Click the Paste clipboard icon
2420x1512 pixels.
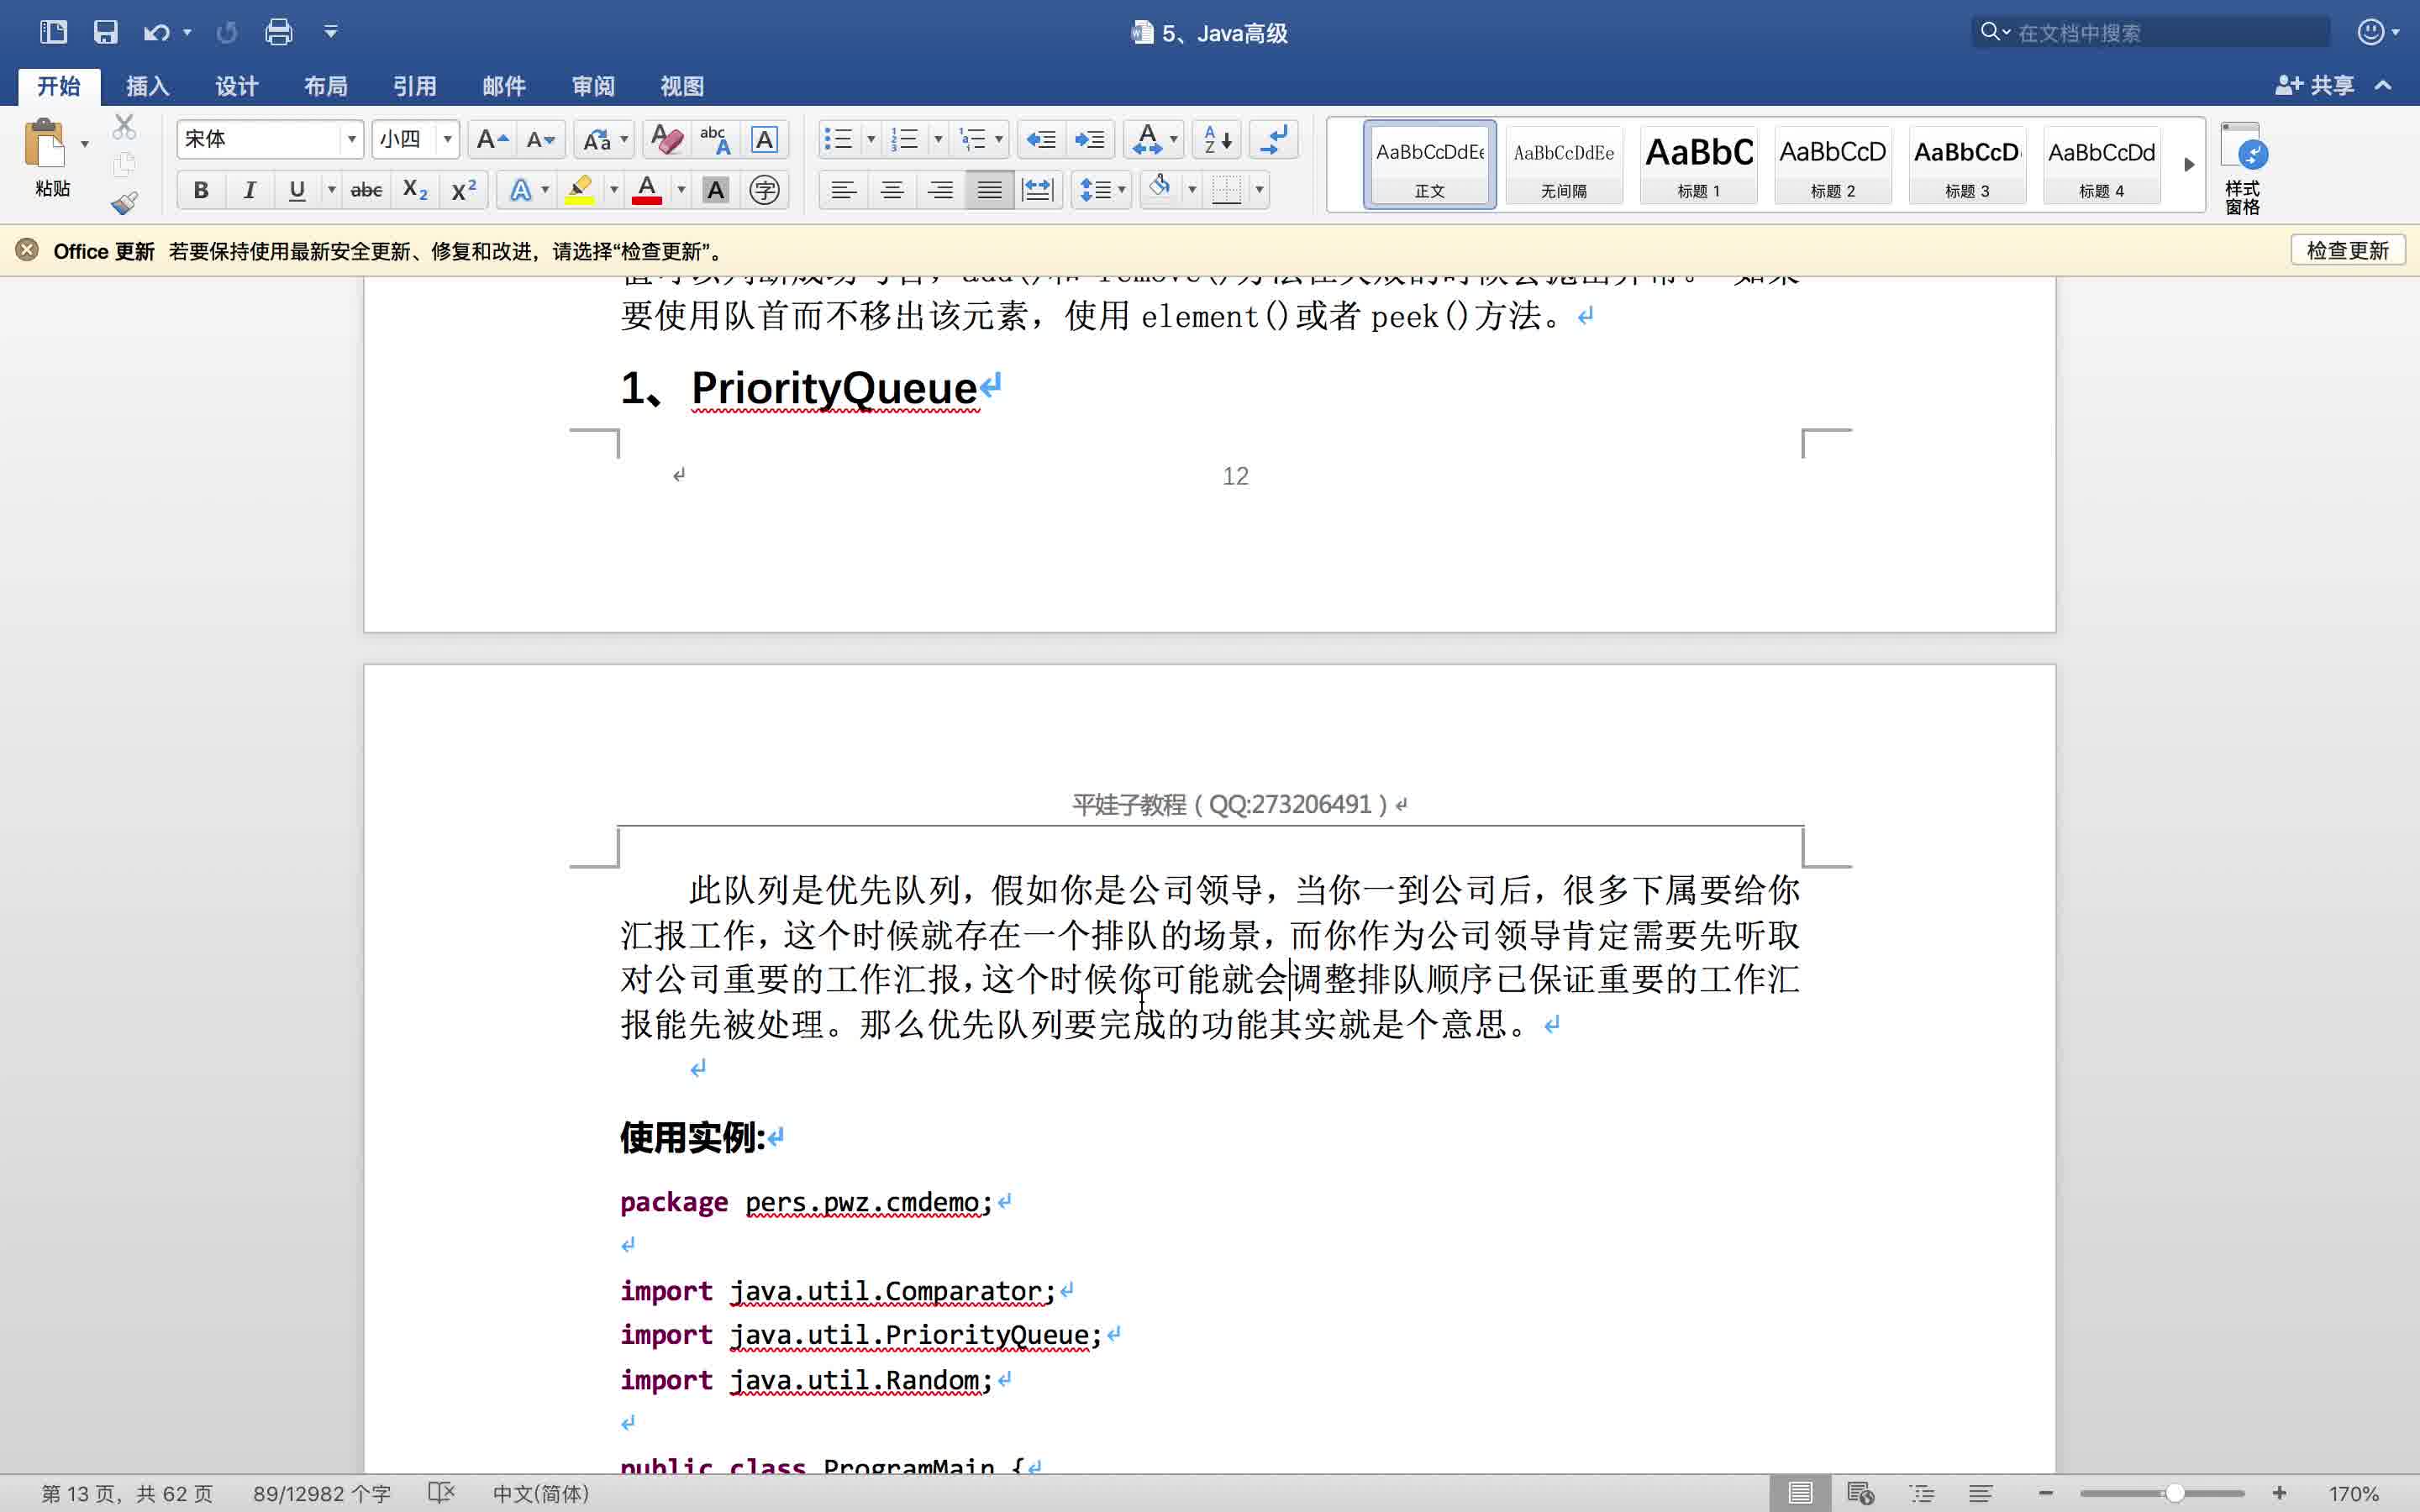click(x=44, y=143)
